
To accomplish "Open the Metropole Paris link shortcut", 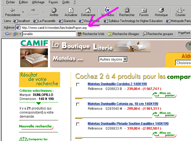I will [x=178, y=21].
